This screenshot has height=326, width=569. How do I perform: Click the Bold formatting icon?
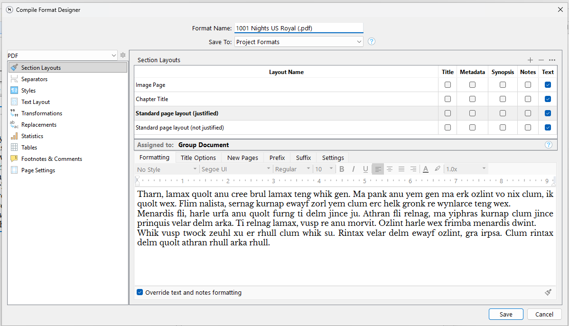[342, 169]
